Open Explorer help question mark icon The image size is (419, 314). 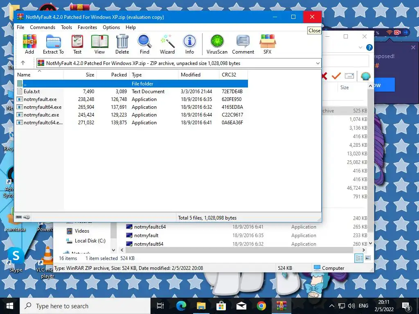pyautogui.click(x=369, y=47)
